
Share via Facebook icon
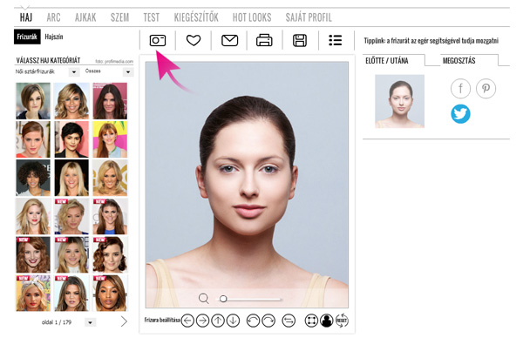coord(460,88)
